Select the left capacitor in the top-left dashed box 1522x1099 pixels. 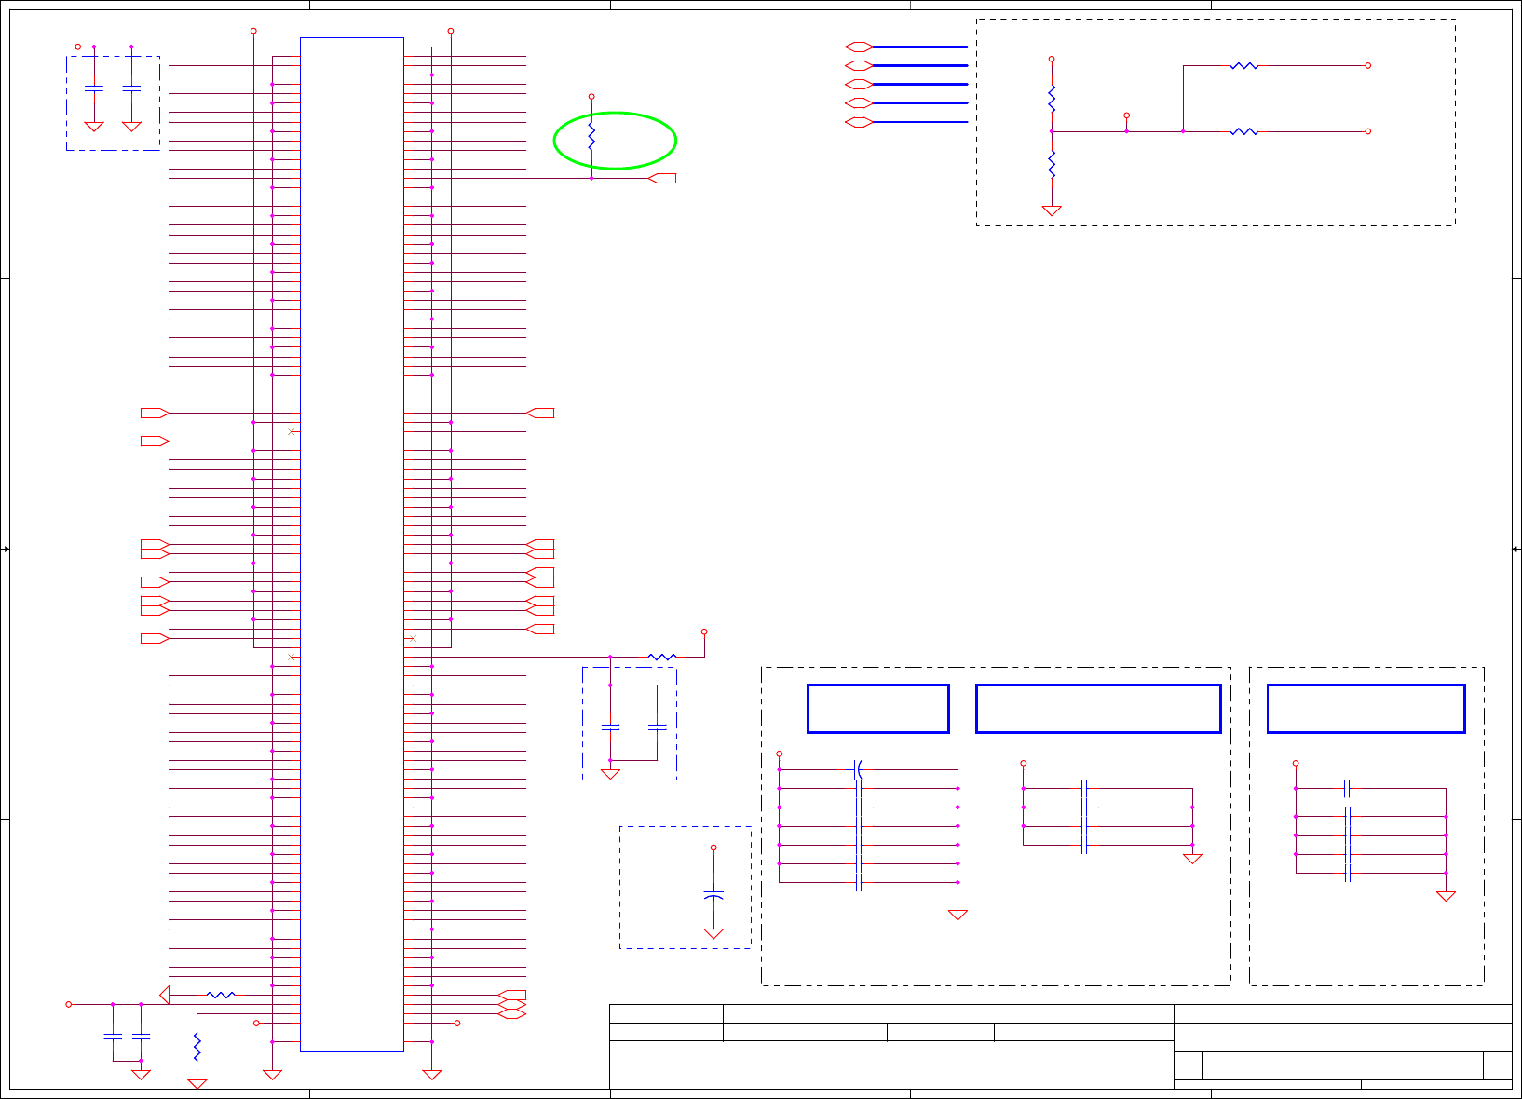[x=94, y=88]
